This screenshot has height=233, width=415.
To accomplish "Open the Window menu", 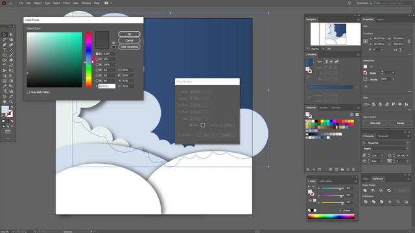I will coord(86,3).
